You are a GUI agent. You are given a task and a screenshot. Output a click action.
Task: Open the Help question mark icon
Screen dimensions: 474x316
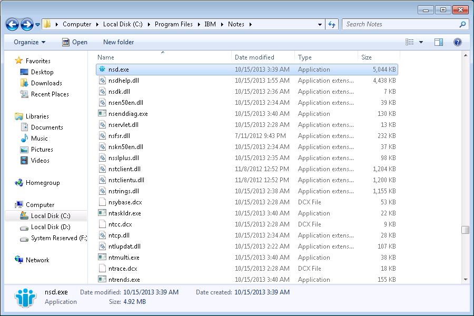(x=457, y=42)
